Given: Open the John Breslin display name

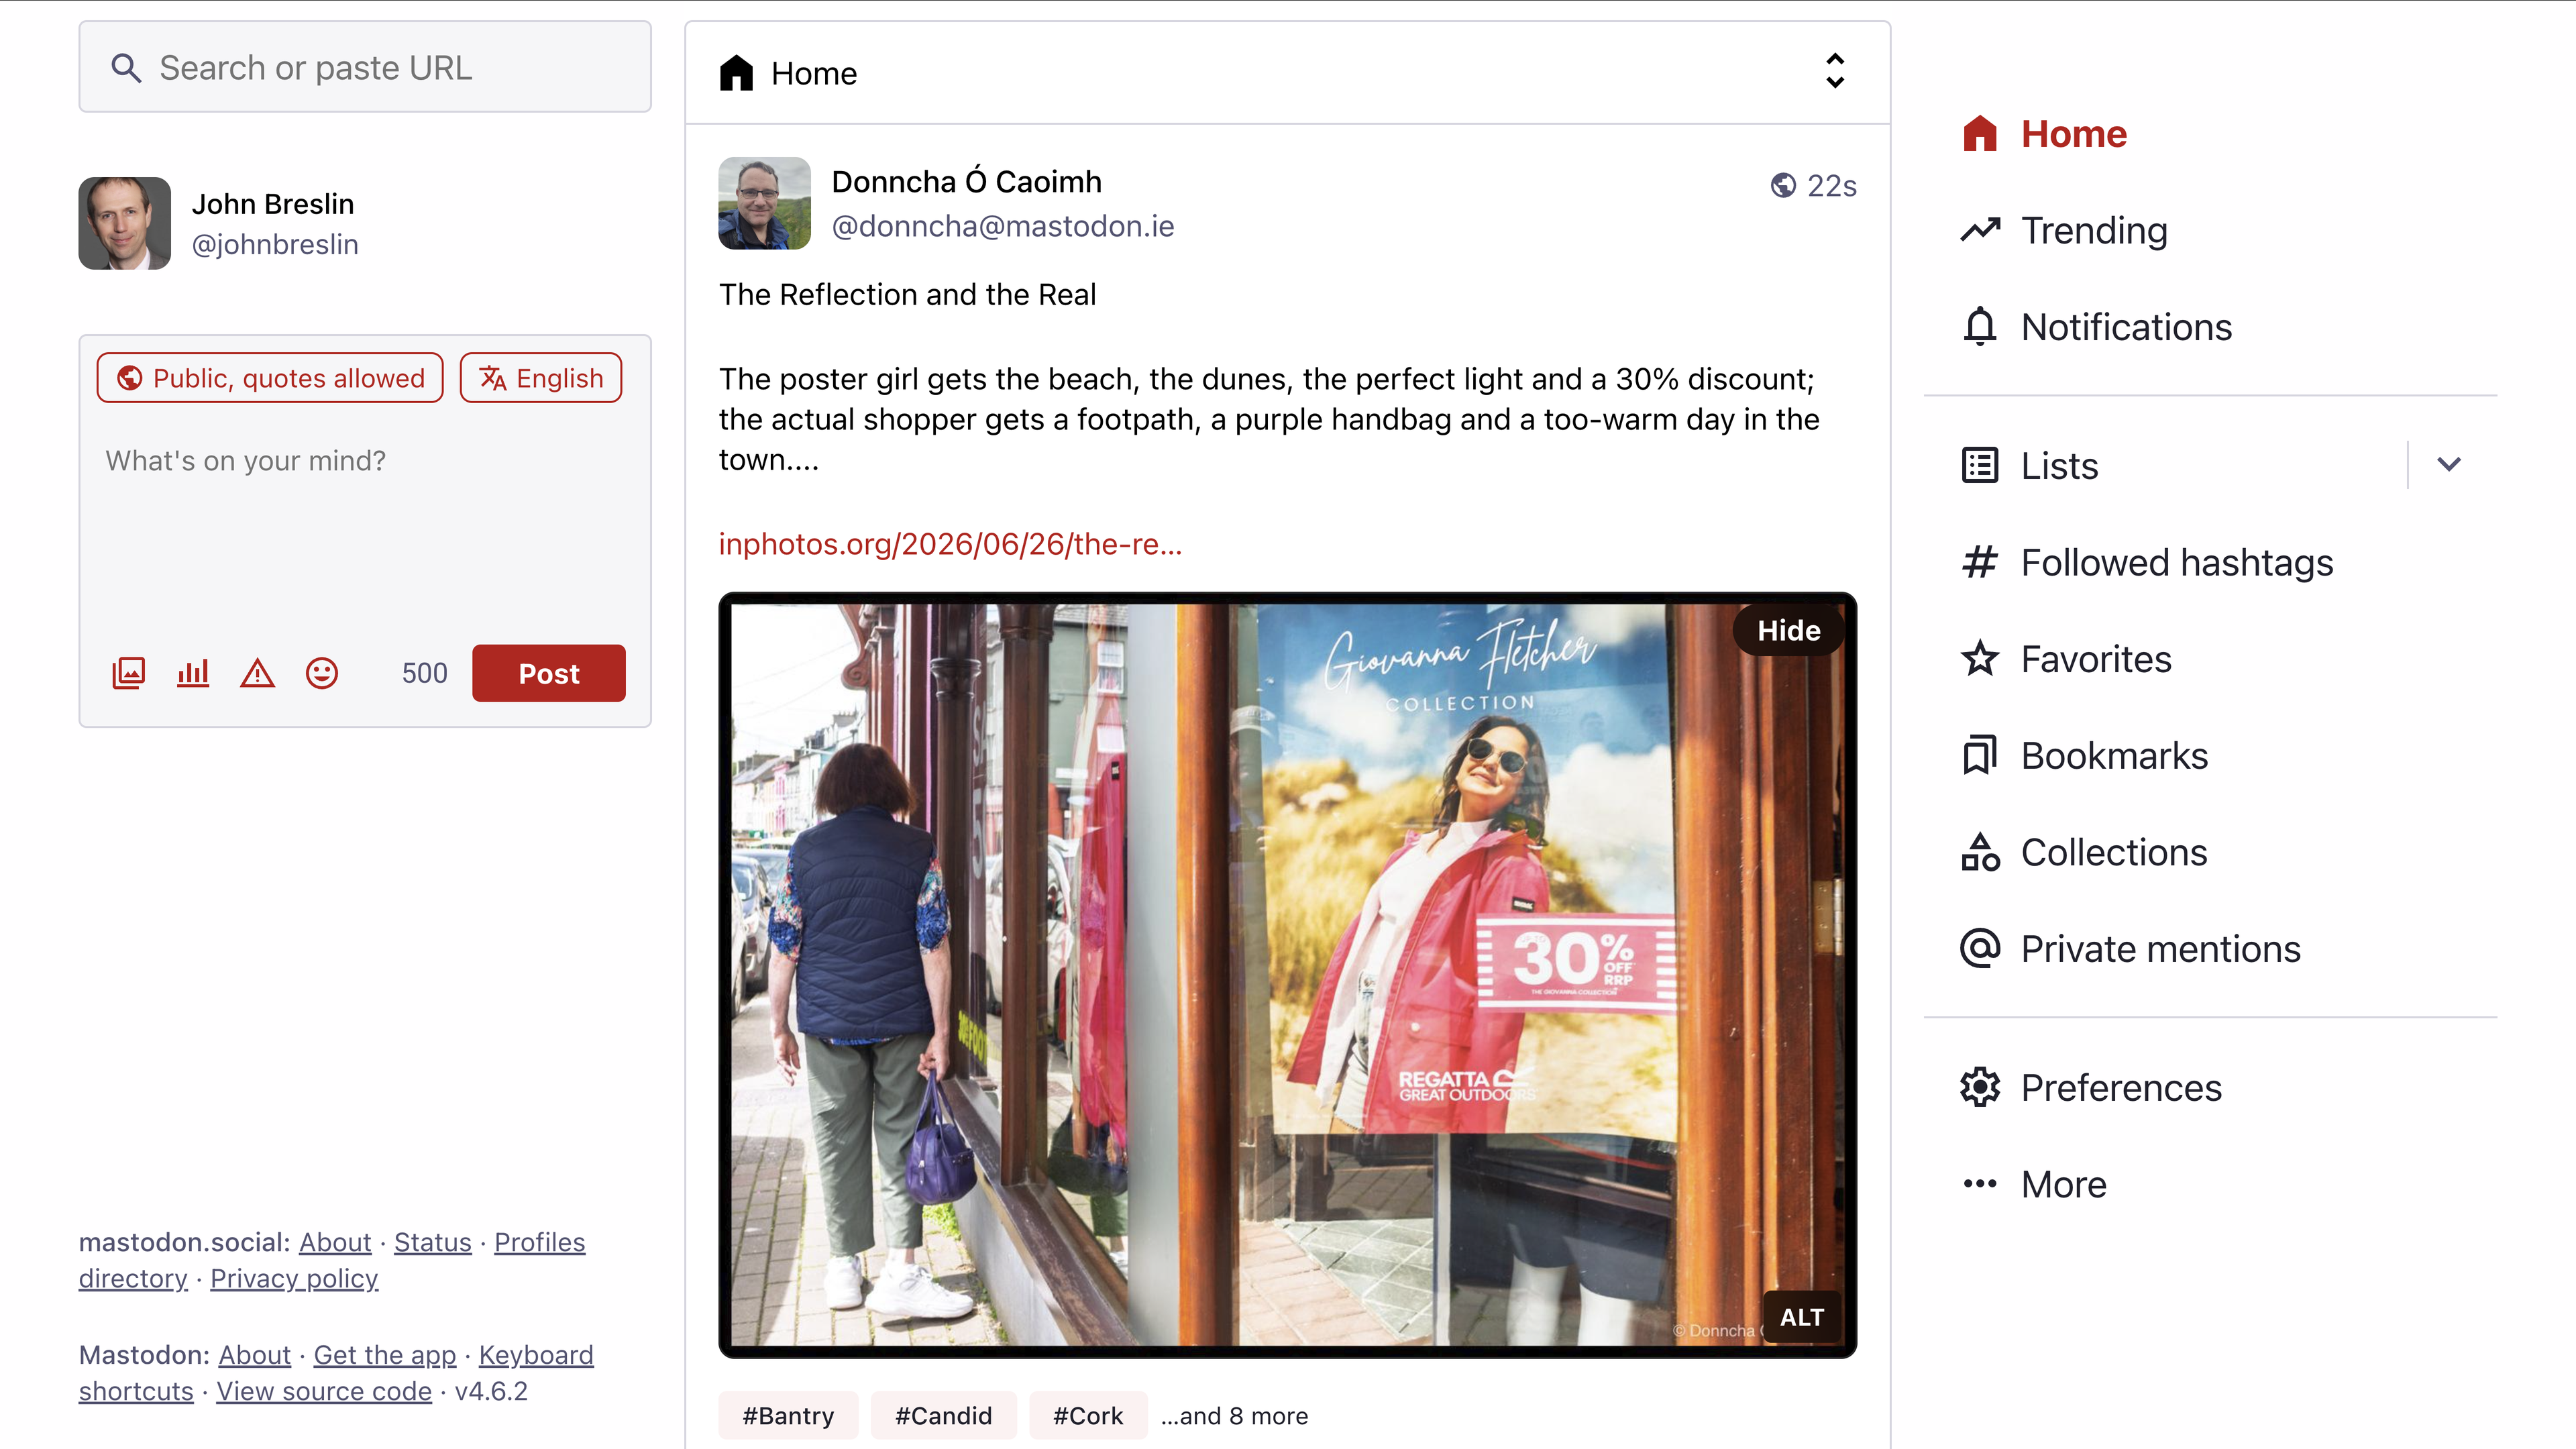Looking at the screenshot, I should click(x=272, y=204).
